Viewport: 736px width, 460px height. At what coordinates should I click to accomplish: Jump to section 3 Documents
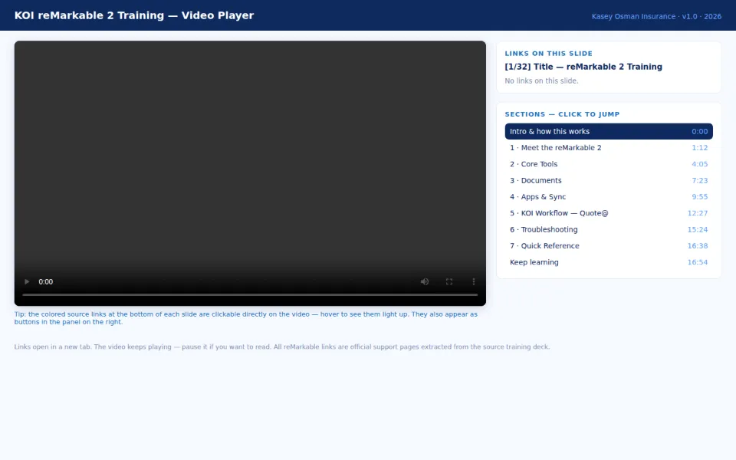pyautogui.click(x=609, y=180)
